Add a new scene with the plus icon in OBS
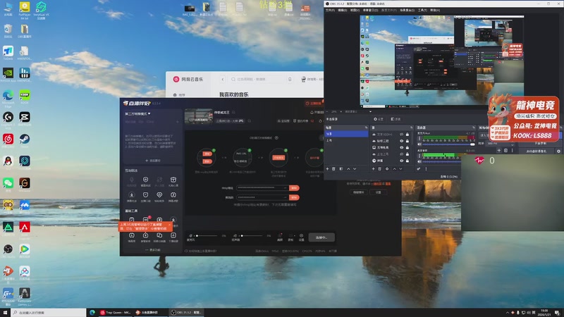Screen dimensions: 564x317 click(x=327, y=169)
